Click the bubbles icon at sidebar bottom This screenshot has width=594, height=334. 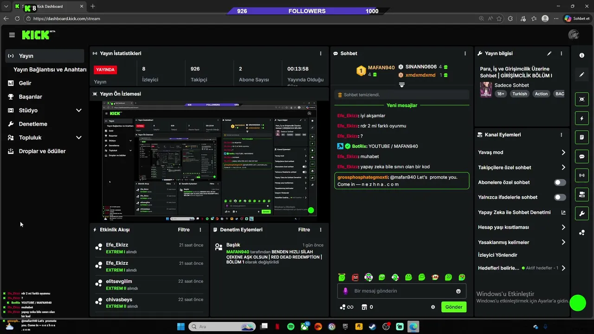tap(582, 232)
